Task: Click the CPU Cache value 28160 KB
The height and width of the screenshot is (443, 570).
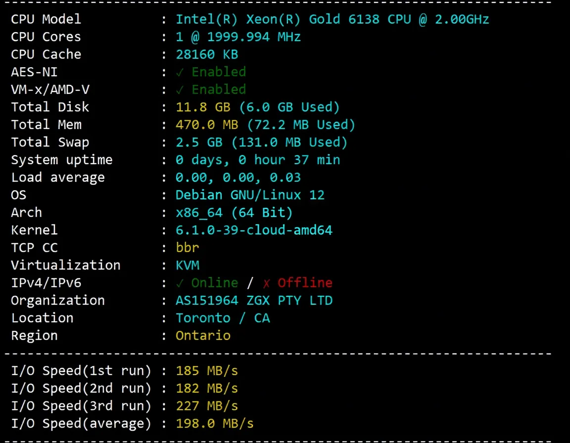Action: (x=207, y=54)
